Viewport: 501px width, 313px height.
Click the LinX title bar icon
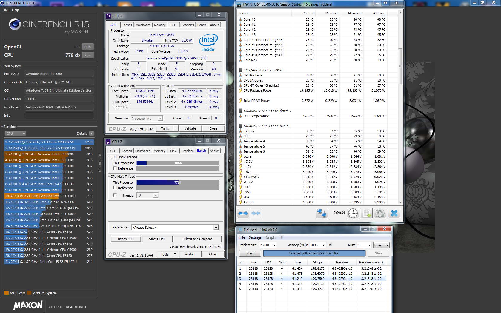(x=239, y=230)
